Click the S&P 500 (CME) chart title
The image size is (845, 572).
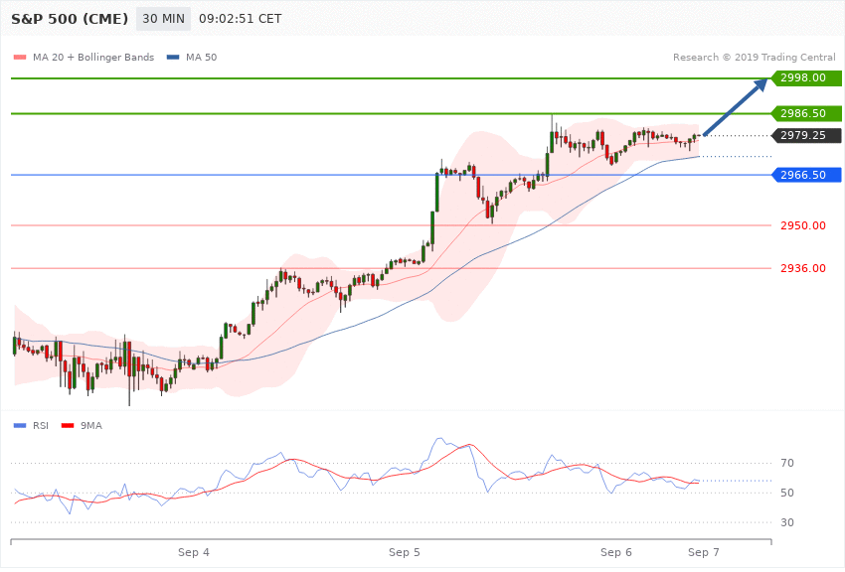click(x=70, y=19)
